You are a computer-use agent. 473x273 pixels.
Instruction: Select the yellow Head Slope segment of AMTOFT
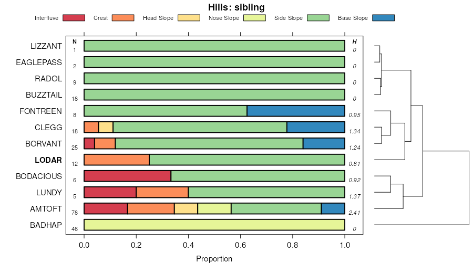[186, 209]
